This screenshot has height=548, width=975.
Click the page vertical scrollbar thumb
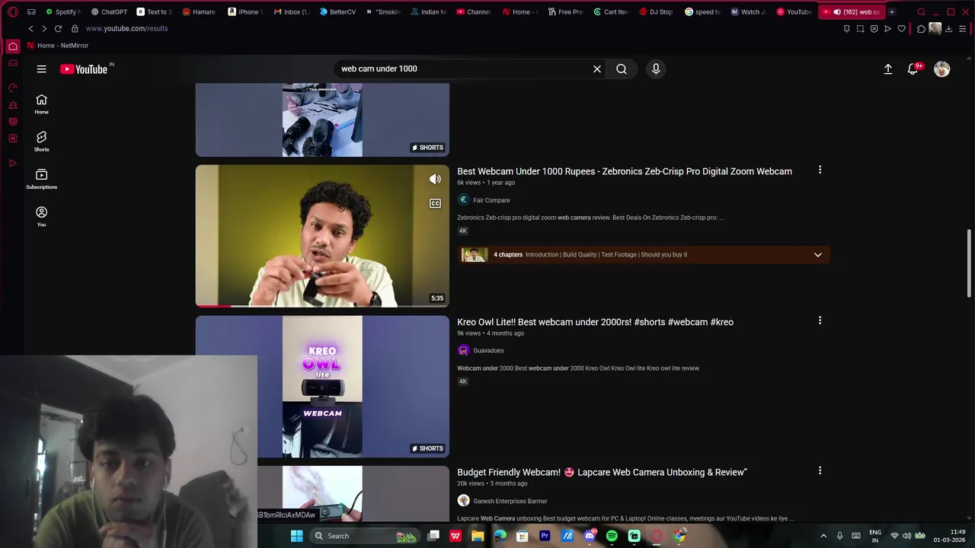pos(970,263)
